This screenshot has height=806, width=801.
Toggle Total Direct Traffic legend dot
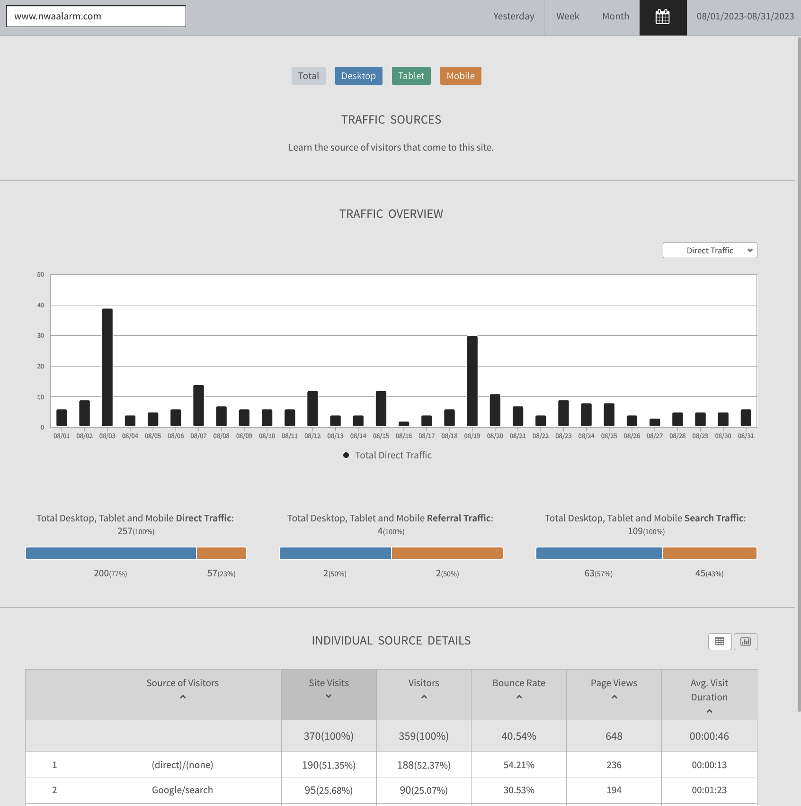pos(346,455)
